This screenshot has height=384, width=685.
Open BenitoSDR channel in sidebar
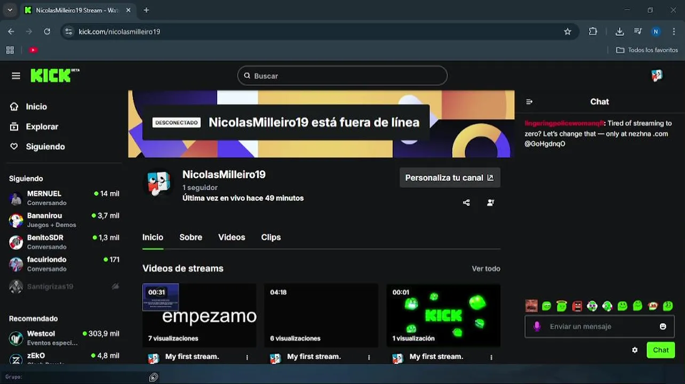64,242
